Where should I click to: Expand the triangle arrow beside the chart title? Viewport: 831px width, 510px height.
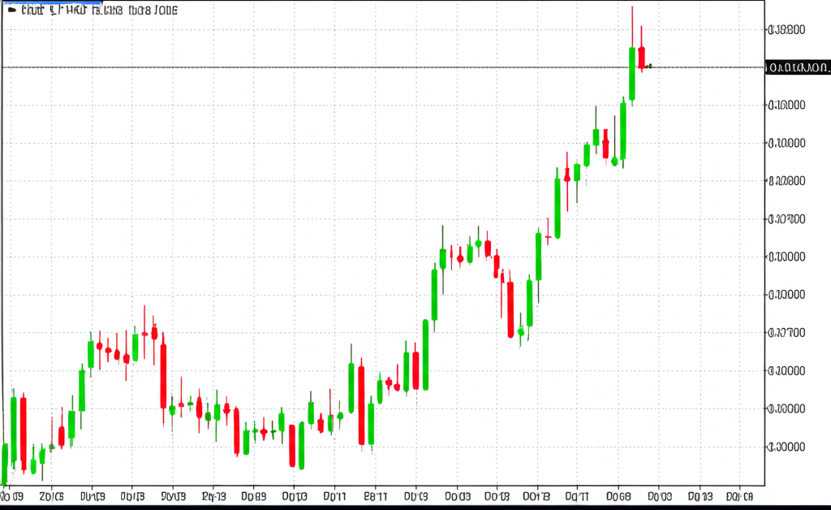(x=12, y=10)
